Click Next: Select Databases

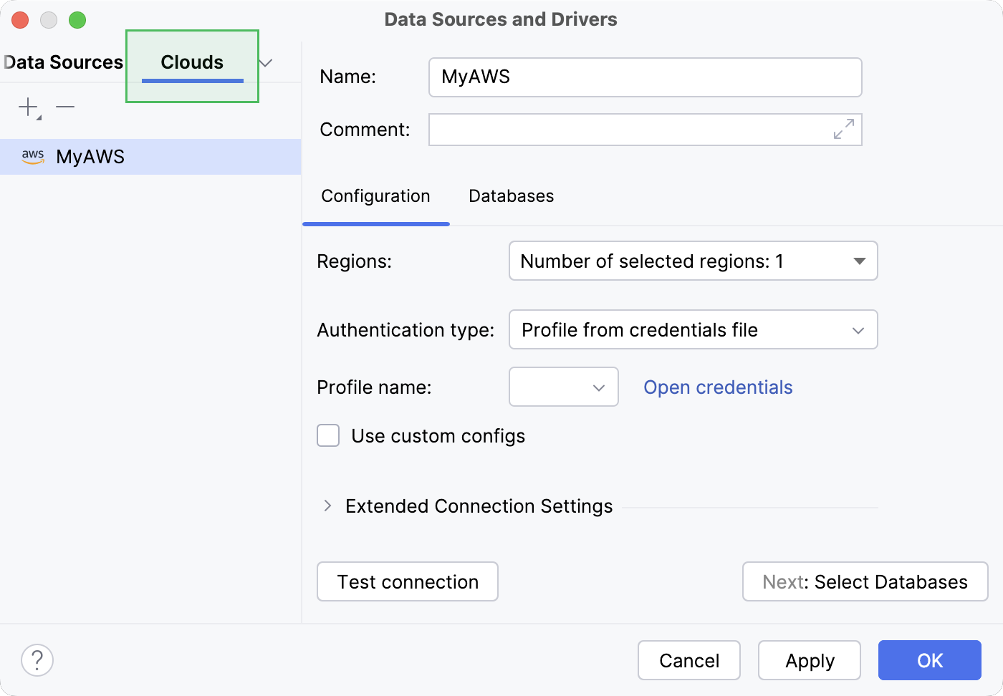[x=864, y=581]
